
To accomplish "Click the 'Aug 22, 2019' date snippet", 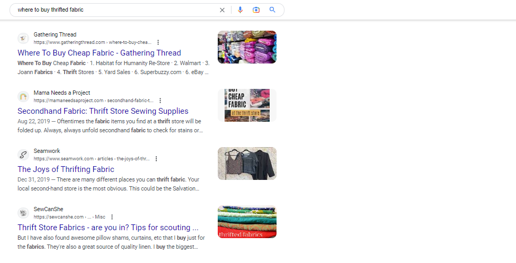I will tap(33, 121).
